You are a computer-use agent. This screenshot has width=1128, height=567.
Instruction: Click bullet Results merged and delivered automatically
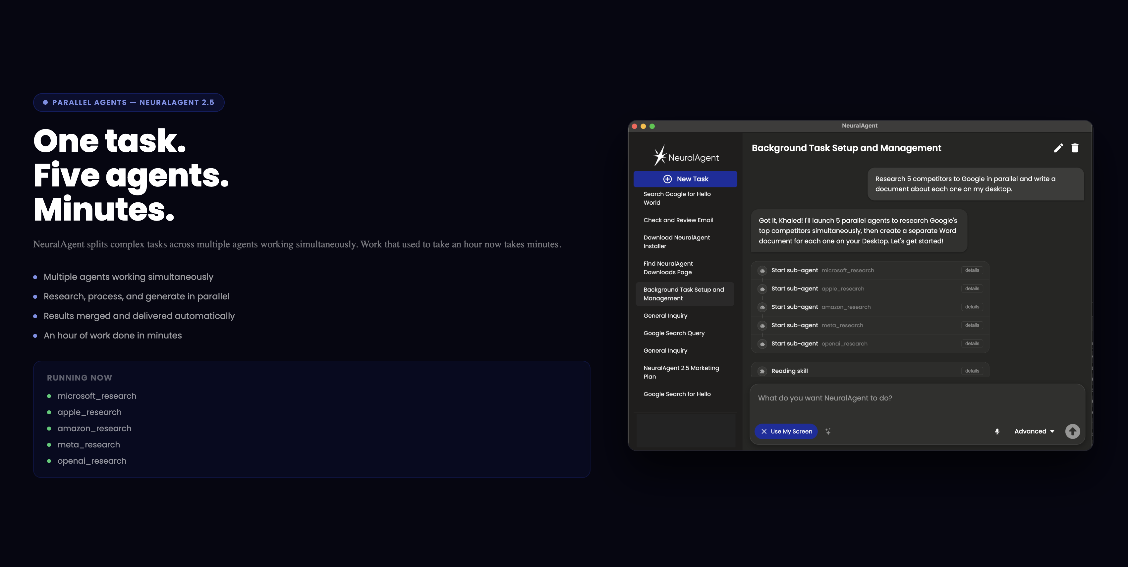pyautogui.click(x=139, y=316)
